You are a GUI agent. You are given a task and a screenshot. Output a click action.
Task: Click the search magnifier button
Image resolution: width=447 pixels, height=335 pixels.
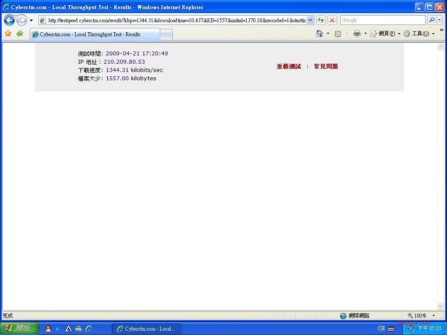(431, 20)
